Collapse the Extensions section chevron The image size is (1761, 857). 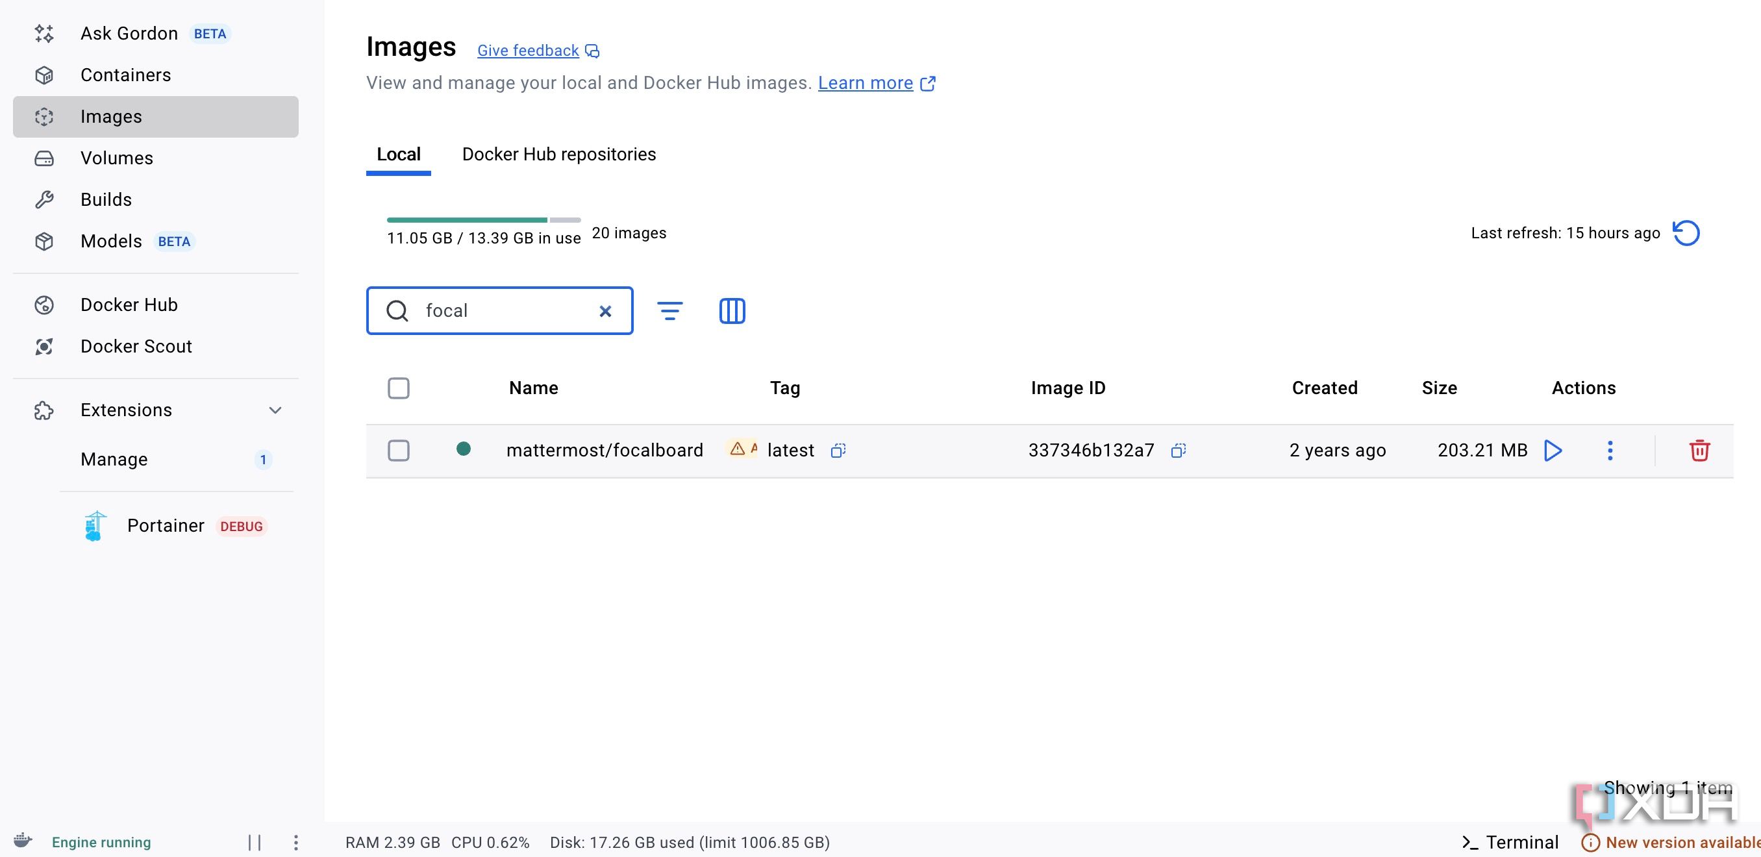(x=275, y=410)
